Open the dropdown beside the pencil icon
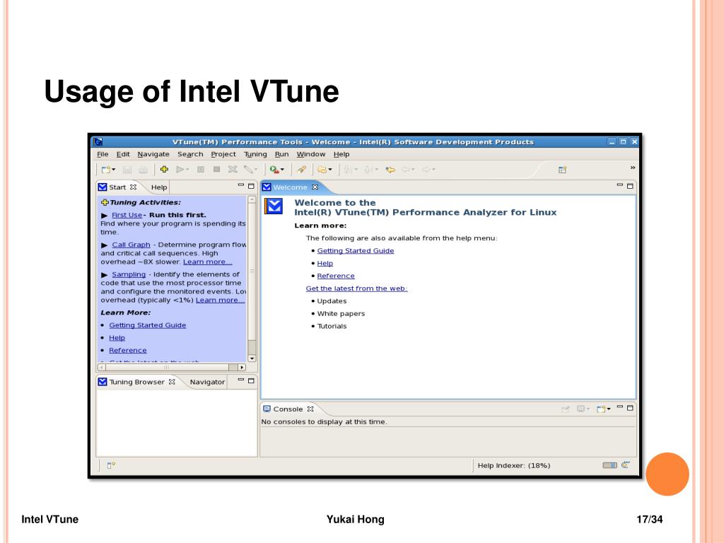Screen dimensions: 724x543 point(256,170)
